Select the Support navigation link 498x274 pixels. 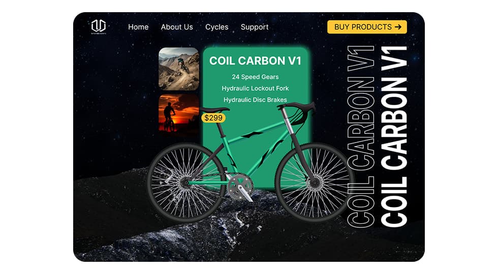255,27
